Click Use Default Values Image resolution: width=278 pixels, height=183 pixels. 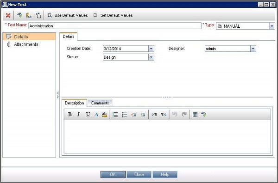coord(68,15)
